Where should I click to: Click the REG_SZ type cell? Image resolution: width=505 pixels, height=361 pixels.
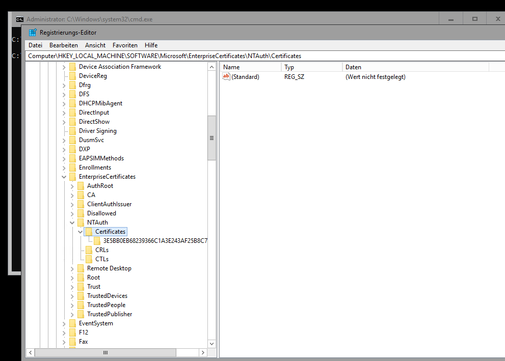(x=294, y=77)
